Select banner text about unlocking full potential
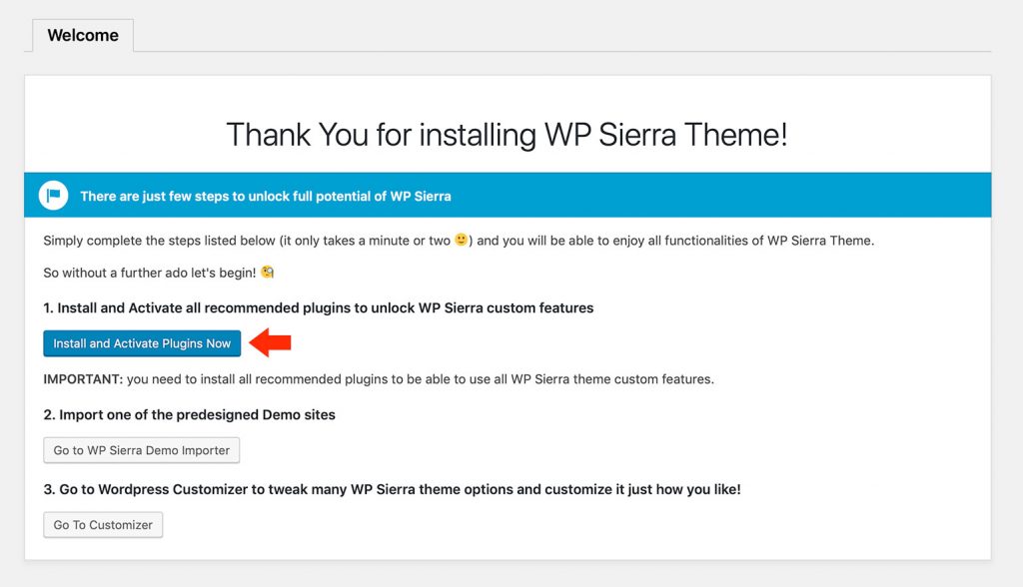This screenshot has height=587, width=1023. point(266,197)
